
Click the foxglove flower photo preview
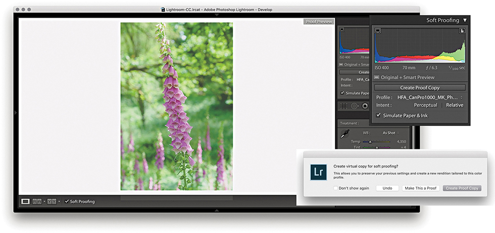176,106
